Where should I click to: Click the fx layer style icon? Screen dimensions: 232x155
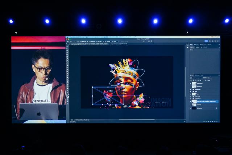[x=206, y=122]
